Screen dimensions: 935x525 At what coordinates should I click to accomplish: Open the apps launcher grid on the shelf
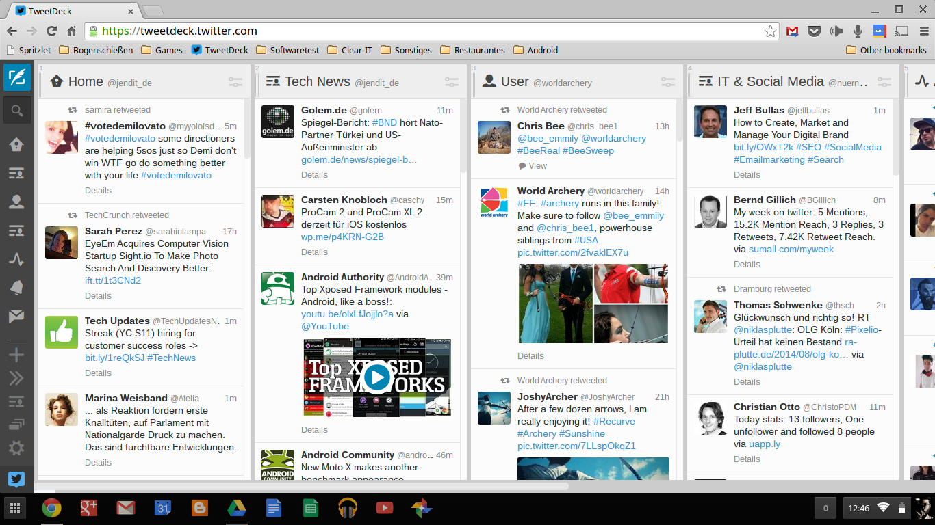click(x=15, y=508)
